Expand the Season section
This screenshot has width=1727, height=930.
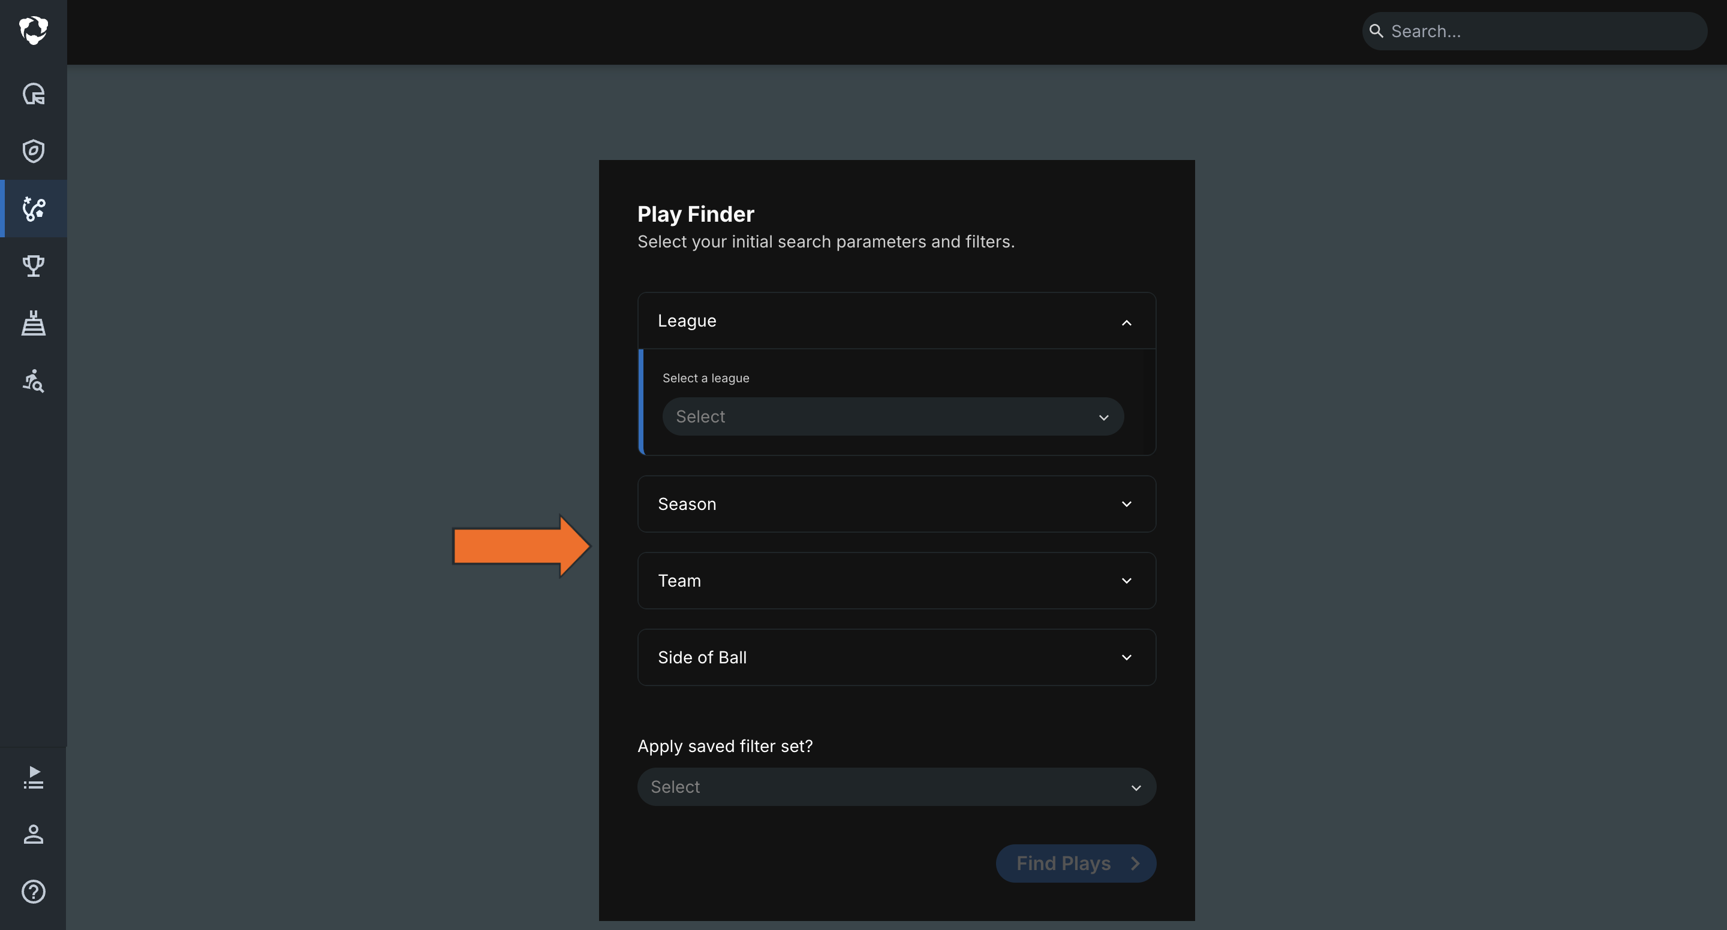click(896, 504)
